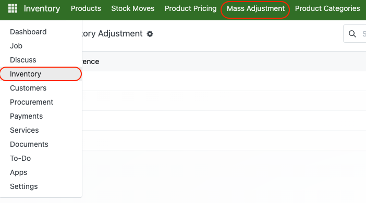Open the Stock Moves menu
Screen dimensions: 366x203
[x=133, y=9]
